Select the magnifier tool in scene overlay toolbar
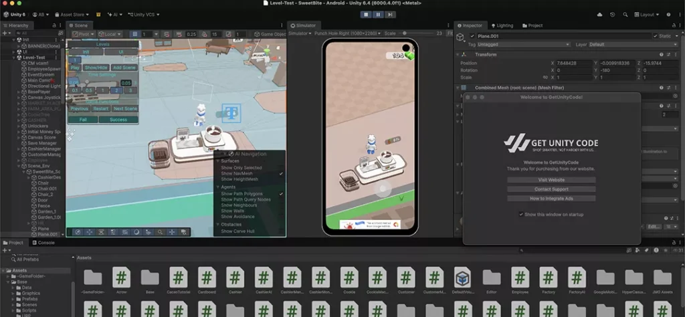The width and height of the screenshot is (685, 317). tap(161, 232)
